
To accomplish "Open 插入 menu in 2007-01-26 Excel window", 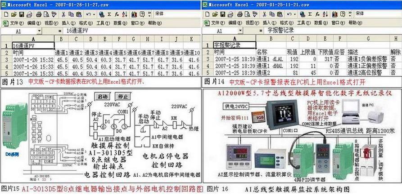I will [69, 23].
